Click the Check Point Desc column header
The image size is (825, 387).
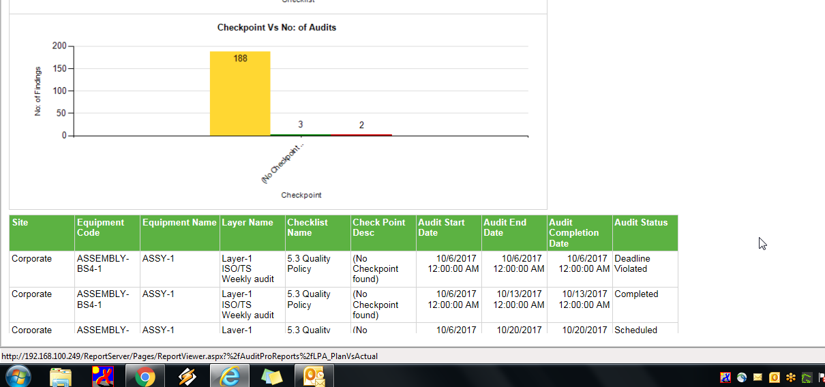point(383,233)
